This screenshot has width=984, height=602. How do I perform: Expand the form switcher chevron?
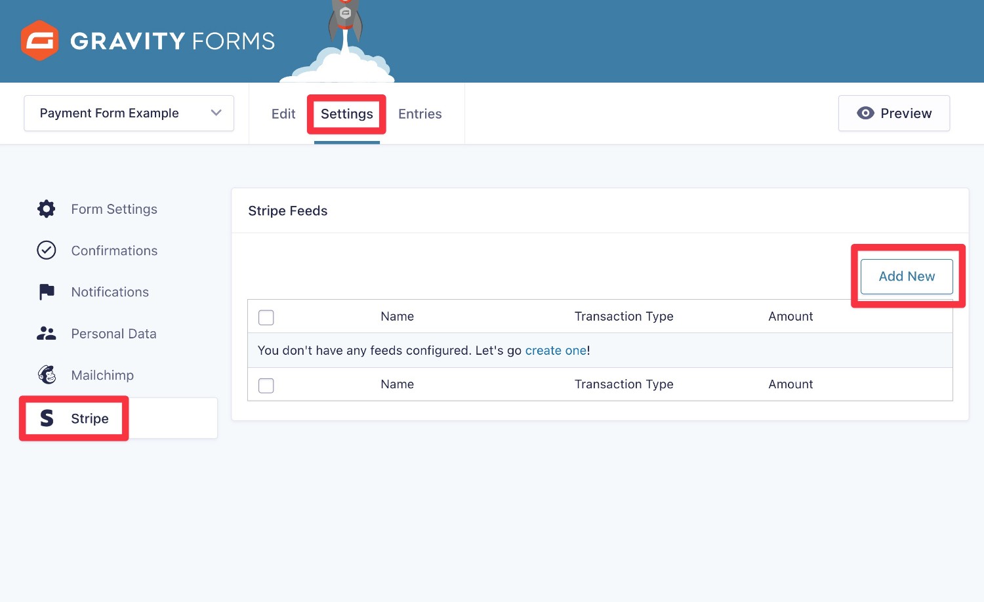[216, 113]
